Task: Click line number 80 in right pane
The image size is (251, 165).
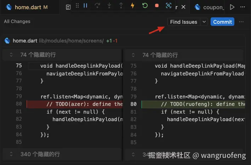Action: 134,104
